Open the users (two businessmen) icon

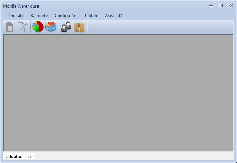pos(66,27)
